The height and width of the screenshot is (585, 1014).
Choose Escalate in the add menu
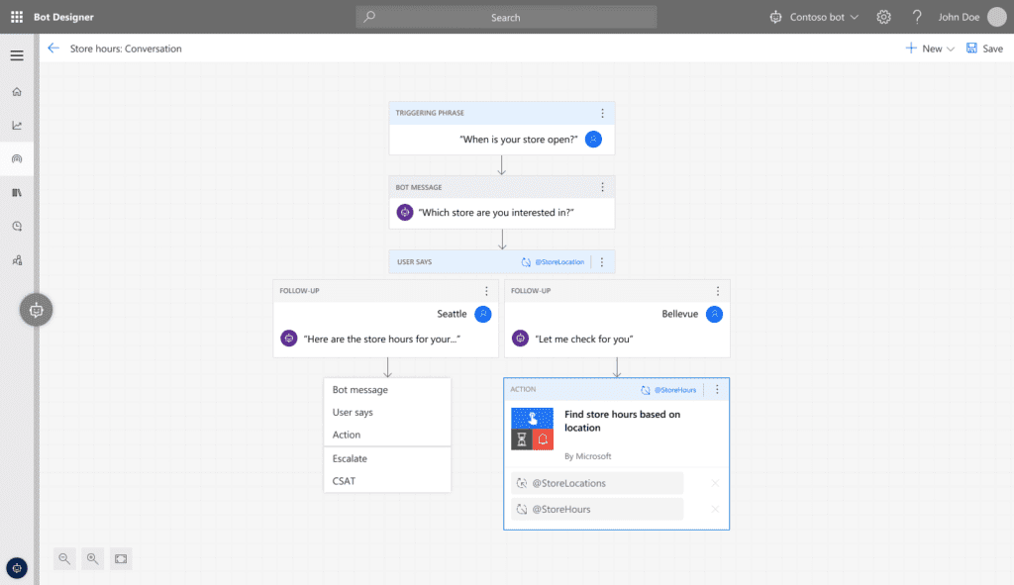(x=351, y=459)
